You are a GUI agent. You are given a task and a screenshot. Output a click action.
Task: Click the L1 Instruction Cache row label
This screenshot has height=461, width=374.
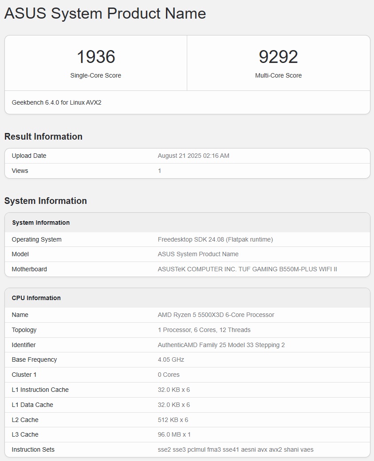click(40, 390)
